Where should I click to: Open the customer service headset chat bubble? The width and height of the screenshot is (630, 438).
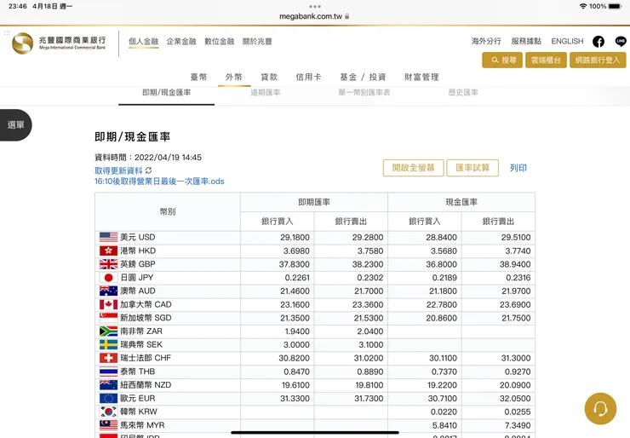(x=600, y=409)
